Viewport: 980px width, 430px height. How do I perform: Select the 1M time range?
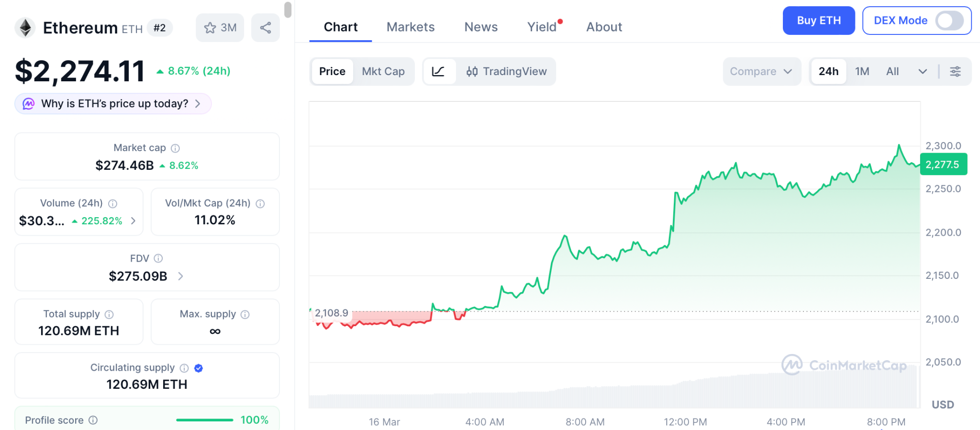862,71
